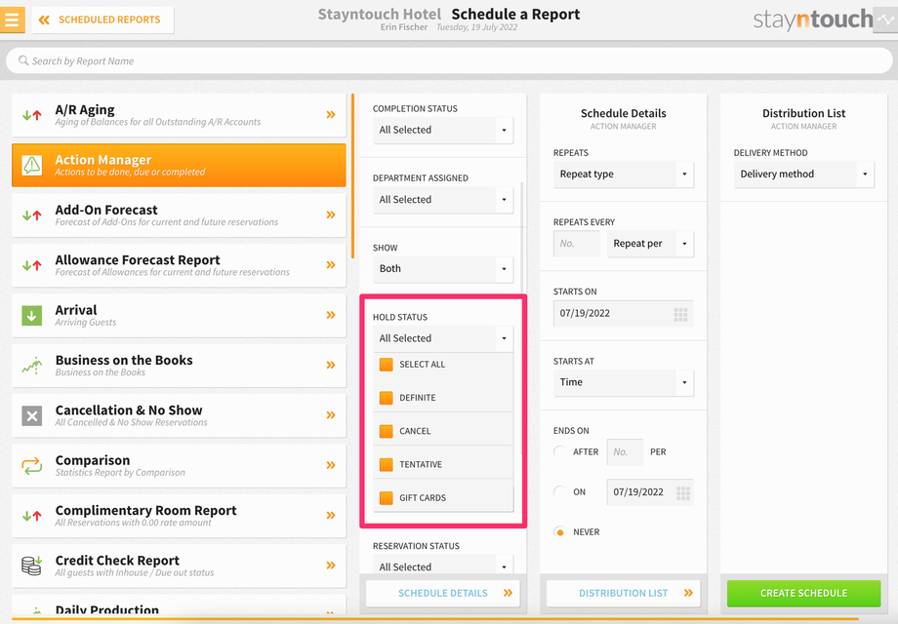Uncheck the Definite hold status checkbox

[x=387, y=398]
